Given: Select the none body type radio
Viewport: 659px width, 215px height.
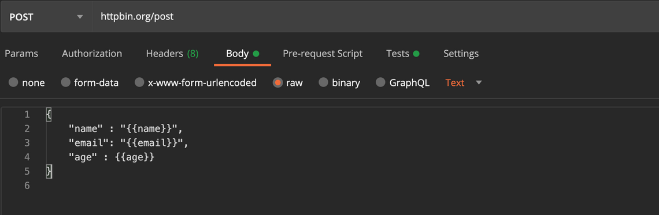Looking at the screenshot, I should (13, 82).
